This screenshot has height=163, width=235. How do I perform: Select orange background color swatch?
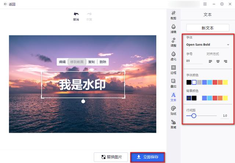(220, 98)
